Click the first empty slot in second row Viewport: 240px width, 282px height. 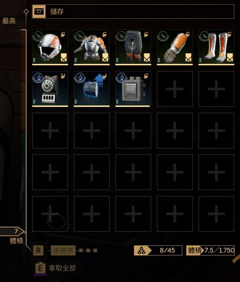tap(175, 89)
